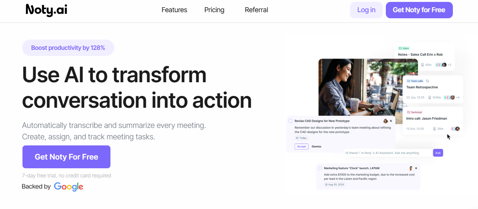Image resolution: width=478 pixels, height=209 pixels.
Task: Click the assignee avatar on Revise CAD task
Action: pyautogui.click(x=385, y=121)
